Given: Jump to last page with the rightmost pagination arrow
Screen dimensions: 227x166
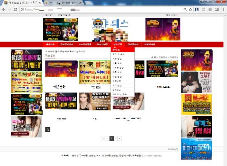Looking at the screenshot, I should 120,138.
